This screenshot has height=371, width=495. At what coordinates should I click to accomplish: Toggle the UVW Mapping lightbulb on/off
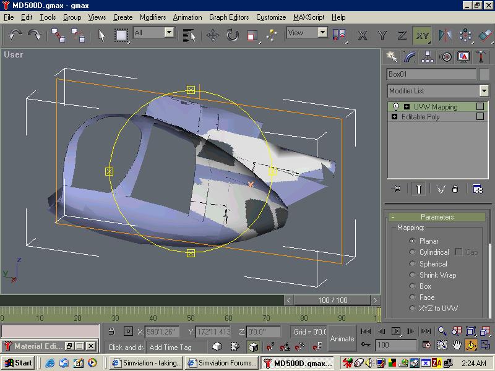pyautogui.click(x=396, y=107)
